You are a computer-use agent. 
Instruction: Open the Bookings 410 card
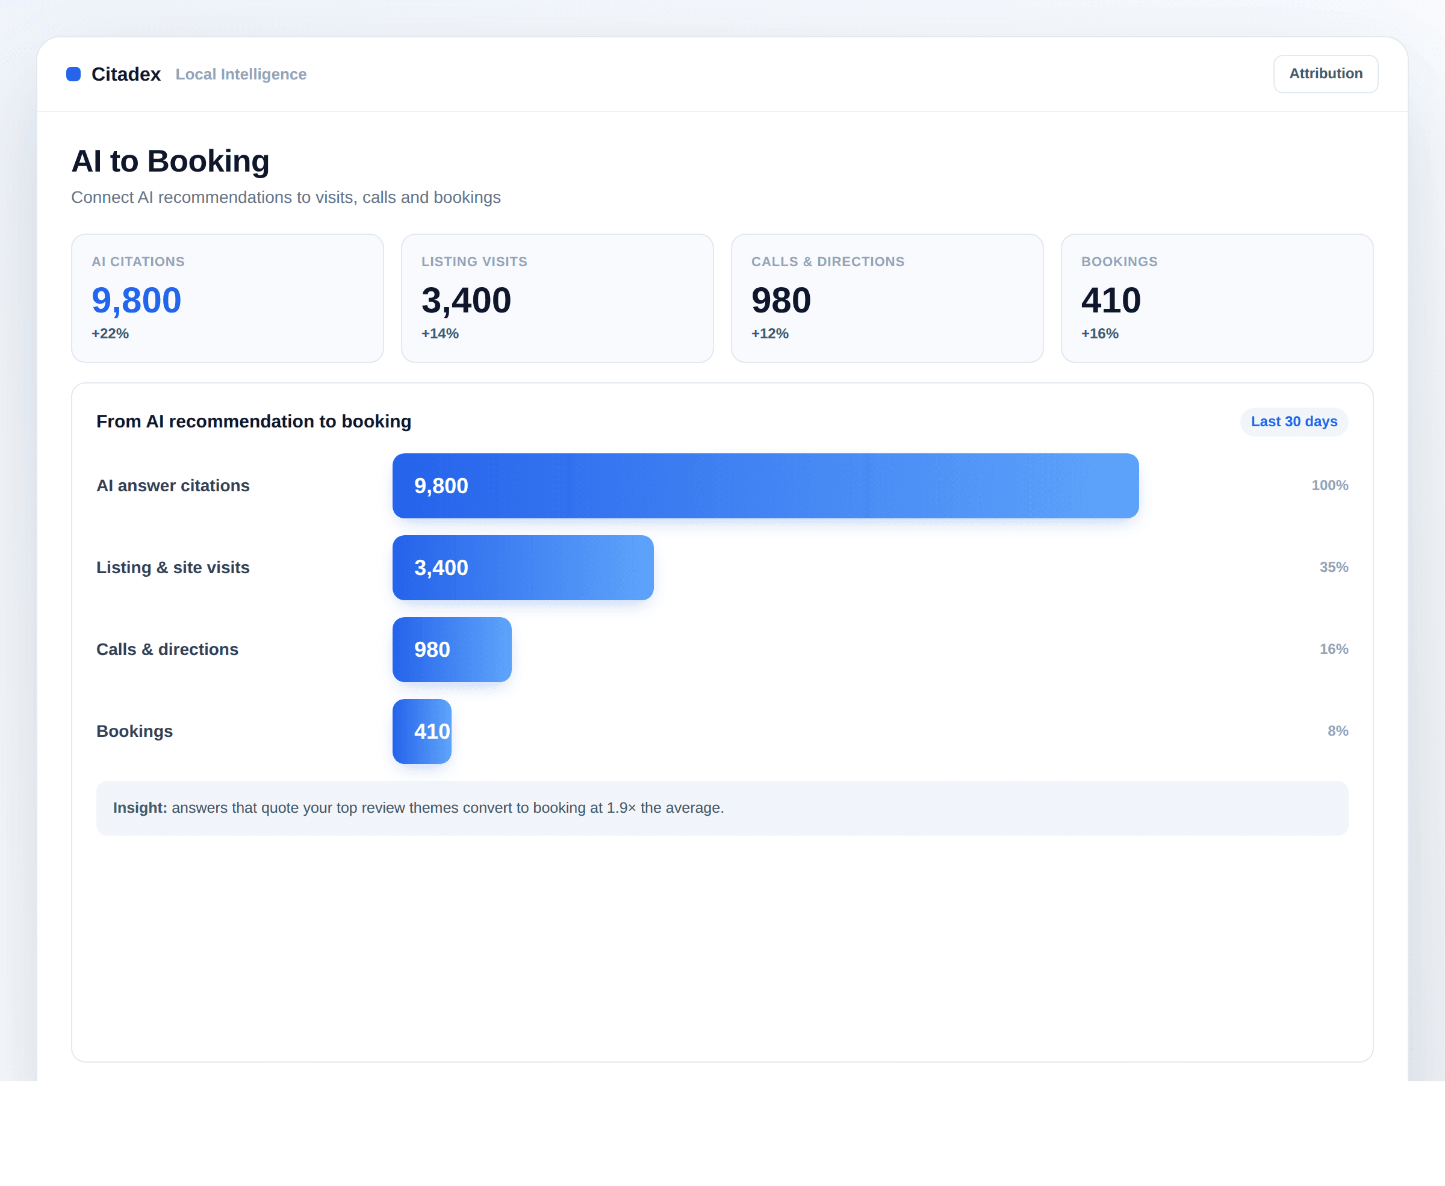pos(1217,298)
